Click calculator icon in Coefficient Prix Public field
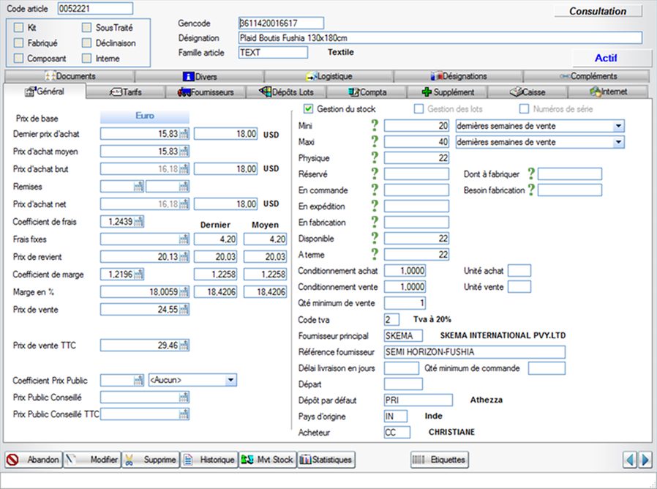The image size is (657, 489). [x=139, y=381]
